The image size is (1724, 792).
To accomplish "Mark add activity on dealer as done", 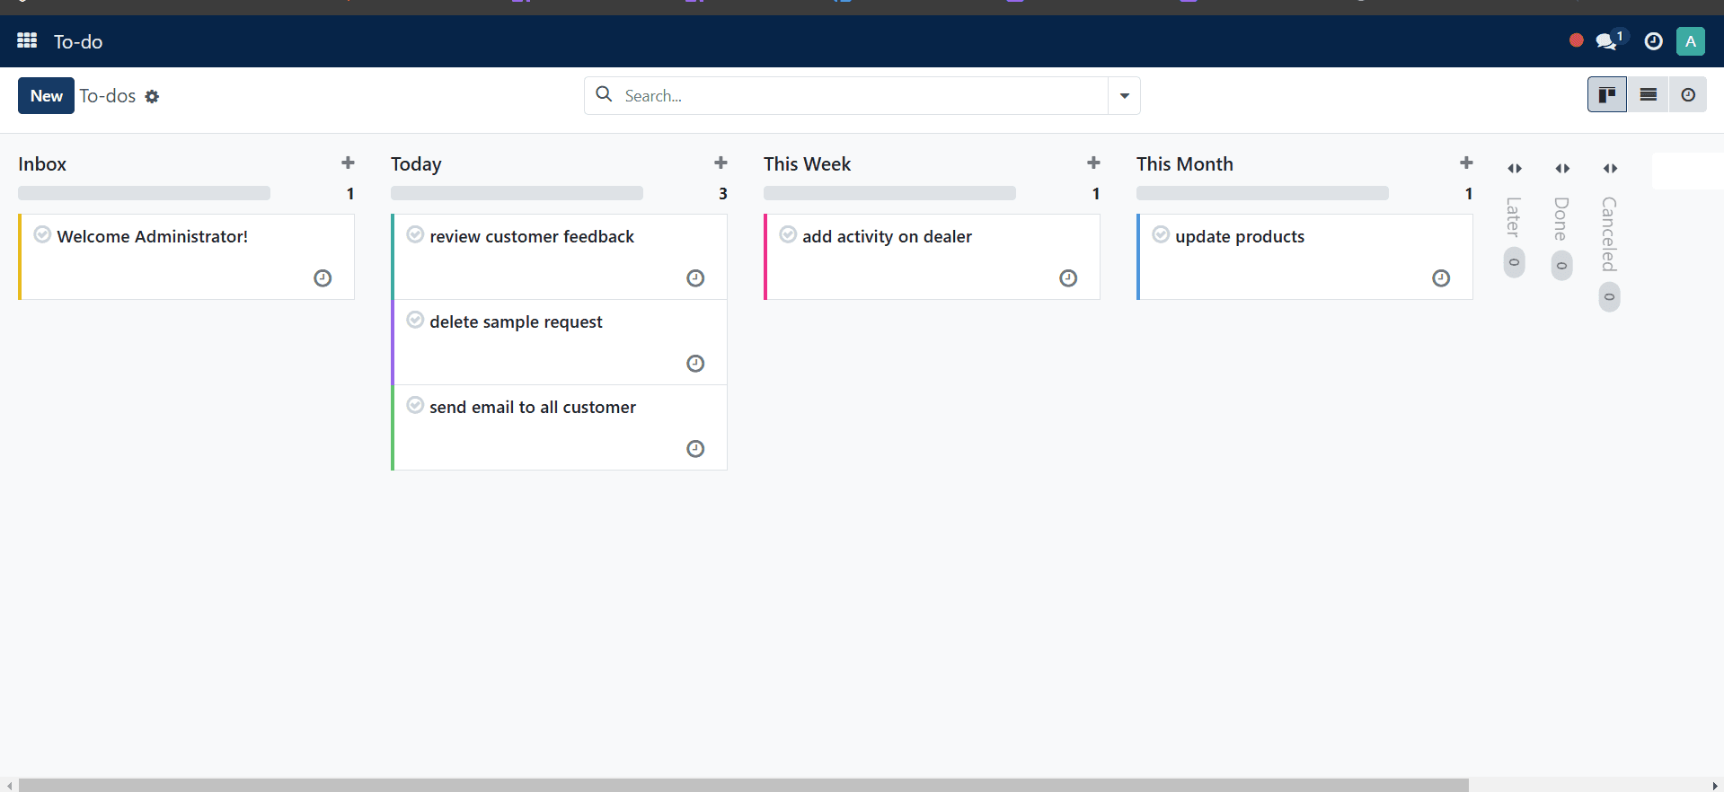I will tap(788, 234).
